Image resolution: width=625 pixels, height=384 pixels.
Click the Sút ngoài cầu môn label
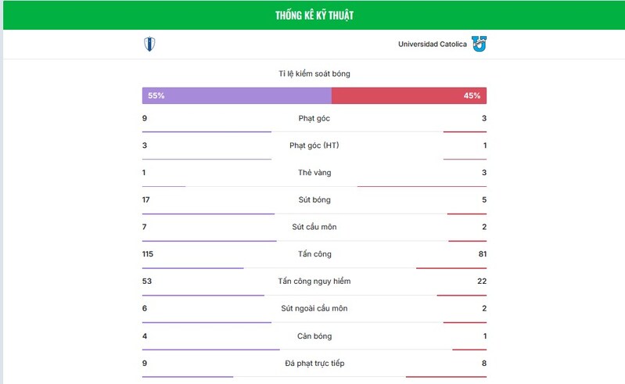click(x=314, y=309)
